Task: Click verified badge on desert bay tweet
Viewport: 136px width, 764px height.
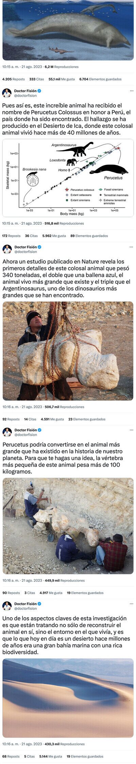Action: tap(39, 604)
